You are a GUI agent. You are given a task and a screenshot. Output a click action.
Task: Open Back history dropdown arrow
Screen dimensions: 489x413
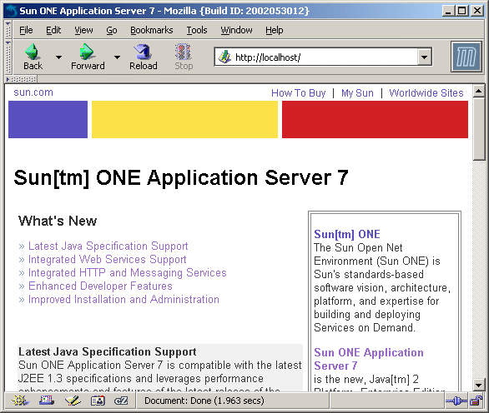pyautogui.click(x=58, y=57)
